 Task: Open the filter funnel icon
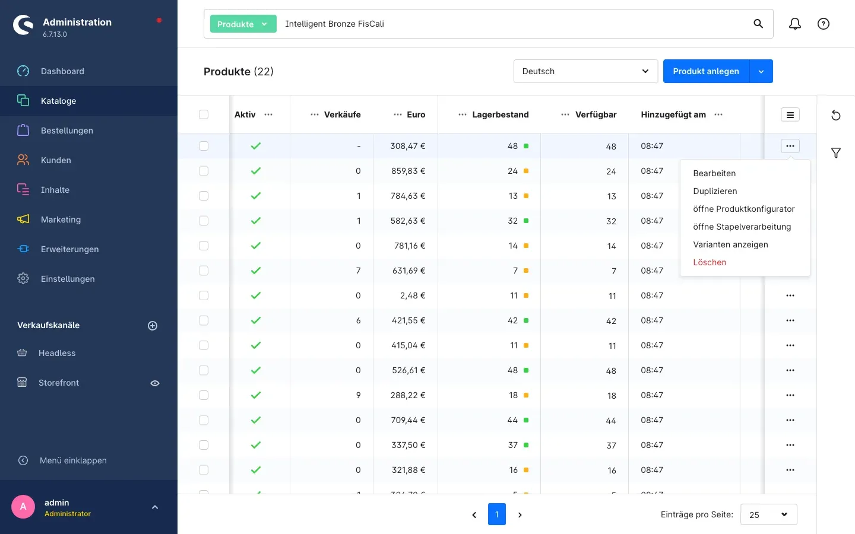836,153
